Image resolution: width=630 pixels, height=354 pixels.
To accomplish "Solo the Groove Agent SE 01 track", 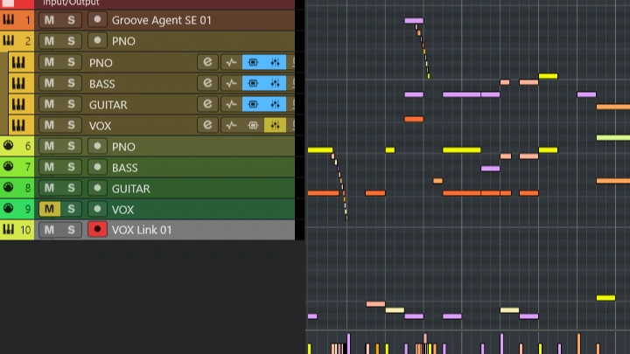I will (71, 20).
